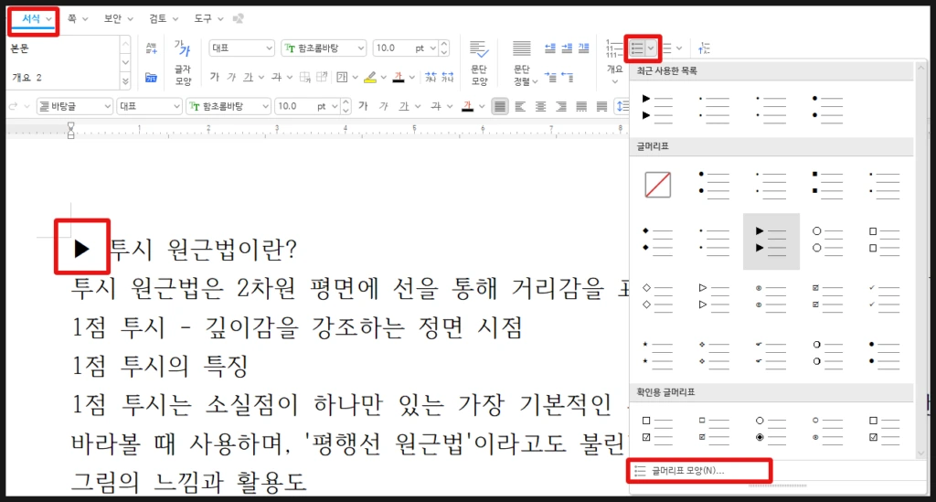The image size is (936, 502).
Task: Click the character border 가 box icon
Action: pos(342,77)
